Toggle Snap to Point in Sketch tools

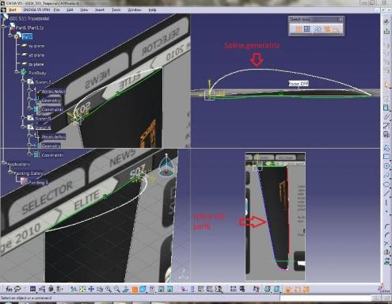306,29
